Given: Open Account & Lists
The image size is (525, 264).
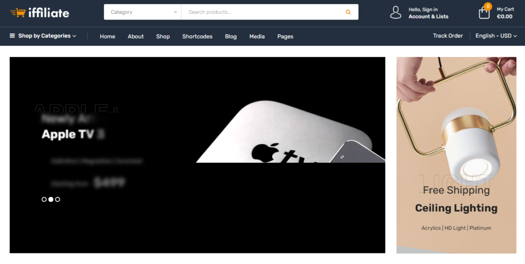Looking at the screenshot, I should (428, 16).
